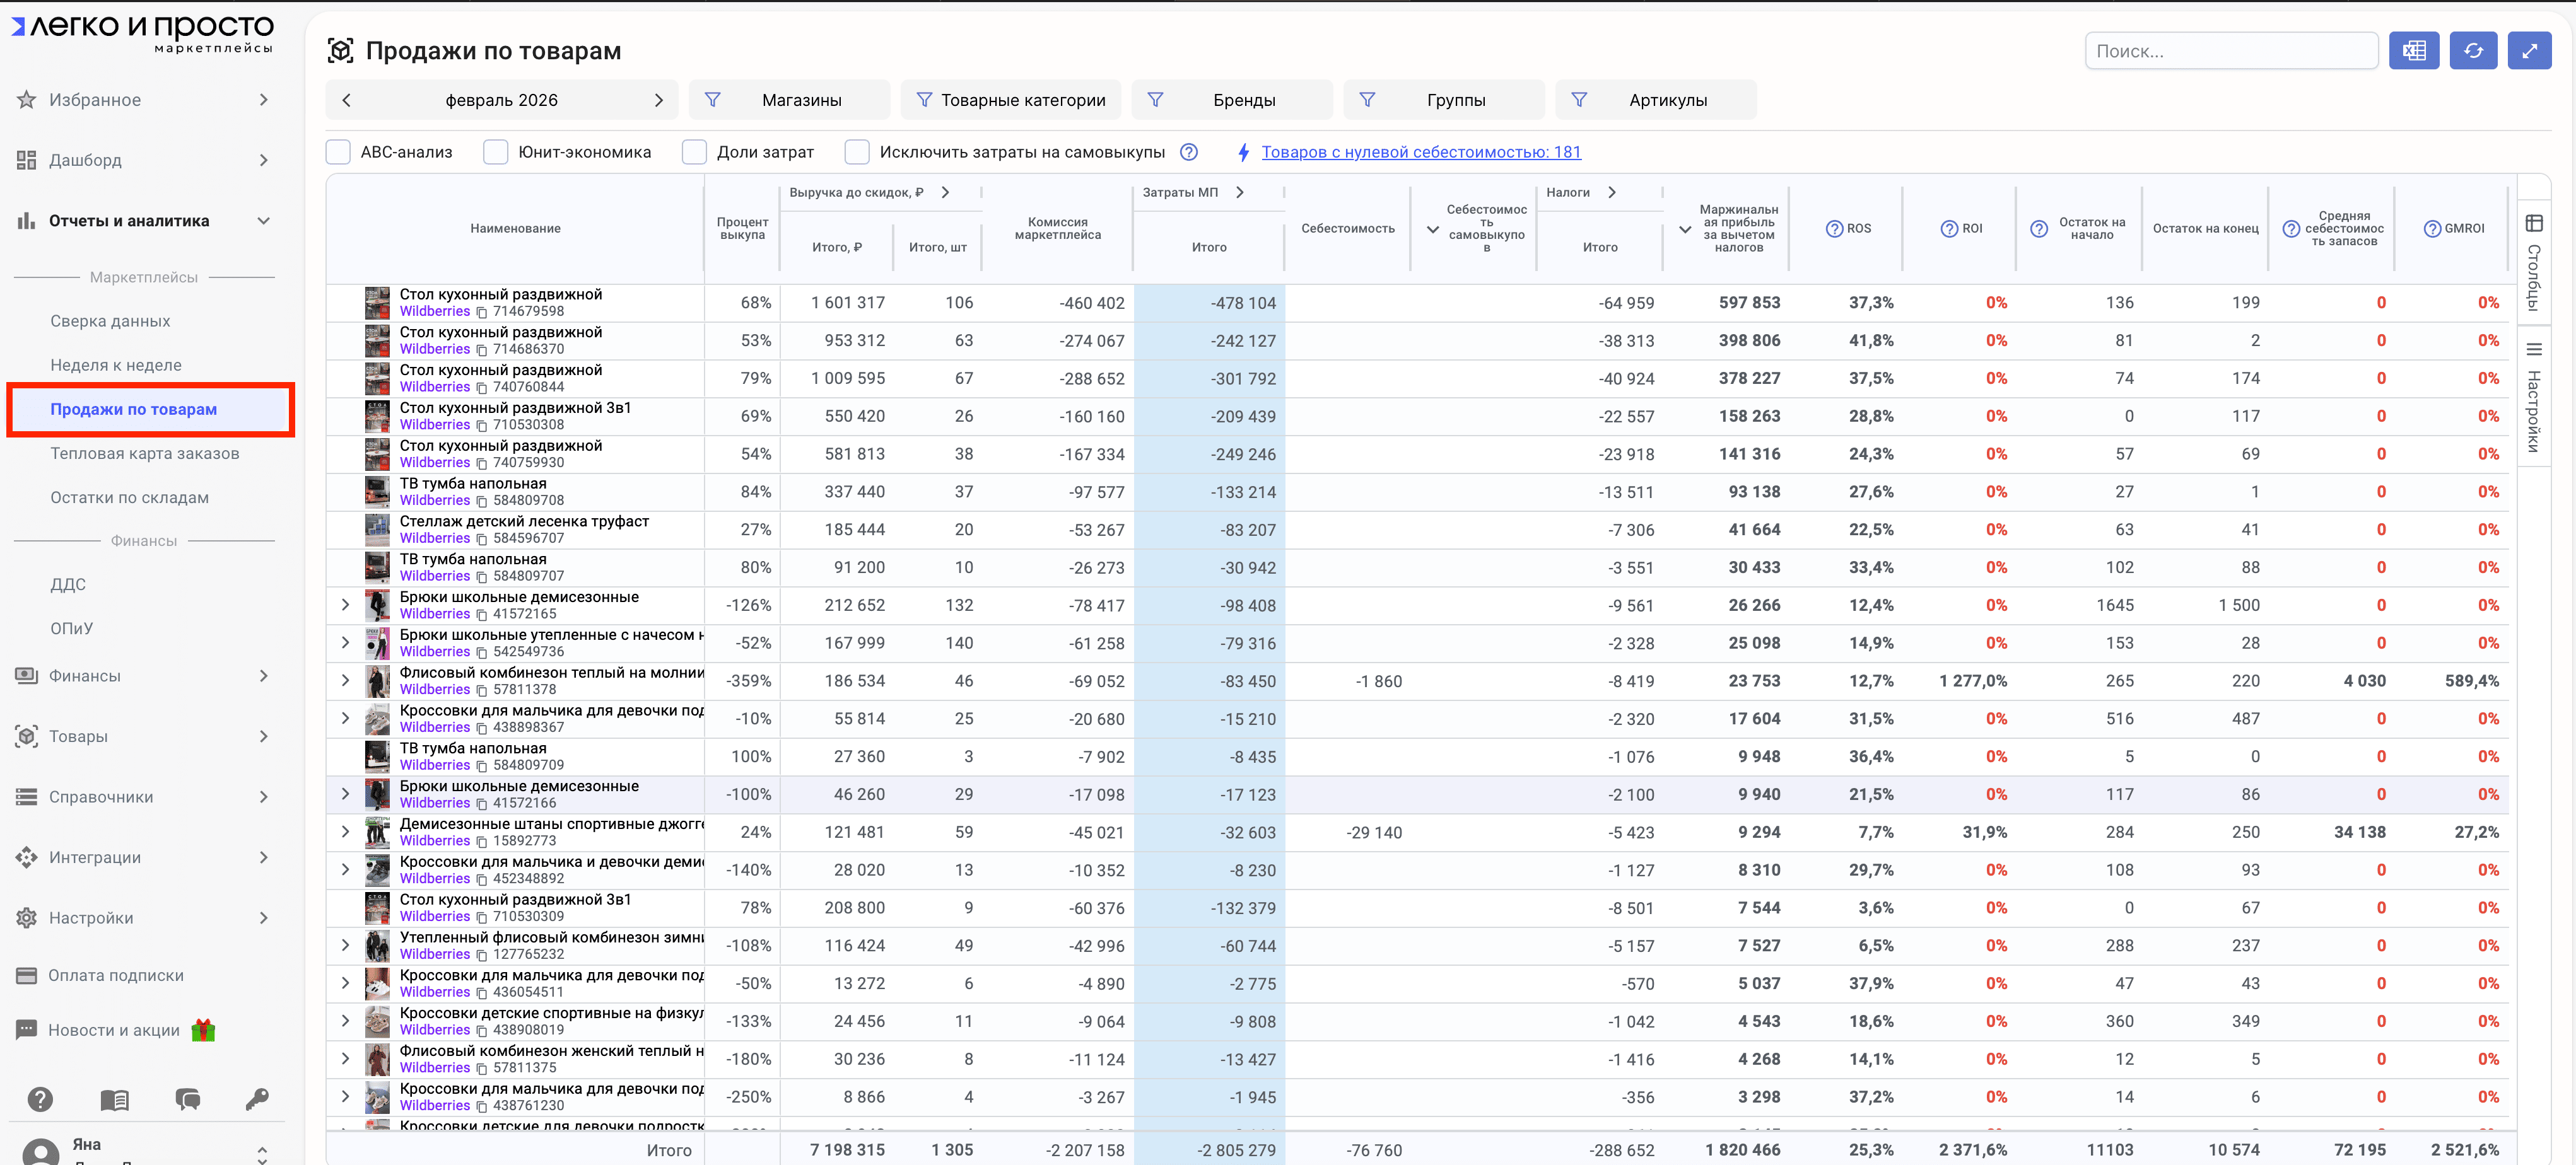Click the key icon in sidebar footer
The height and width of the screenshot is (1165, 2576).
(257, 1099)
